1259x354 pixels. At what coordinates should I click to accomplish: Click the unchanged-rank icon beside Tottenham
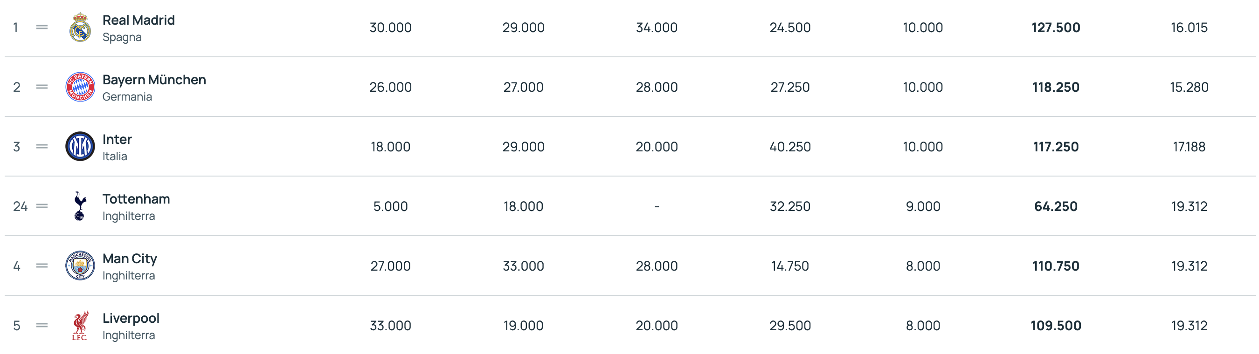42,206
